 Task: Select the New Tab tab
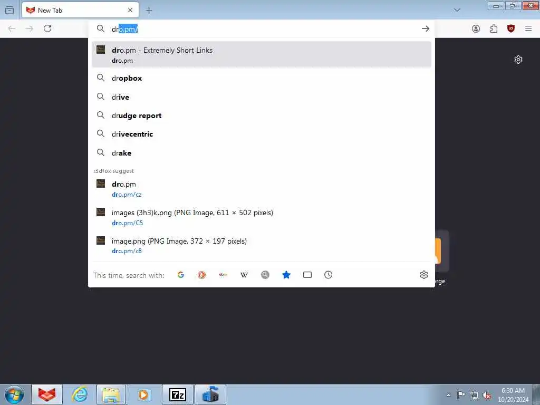pos(80,11)
